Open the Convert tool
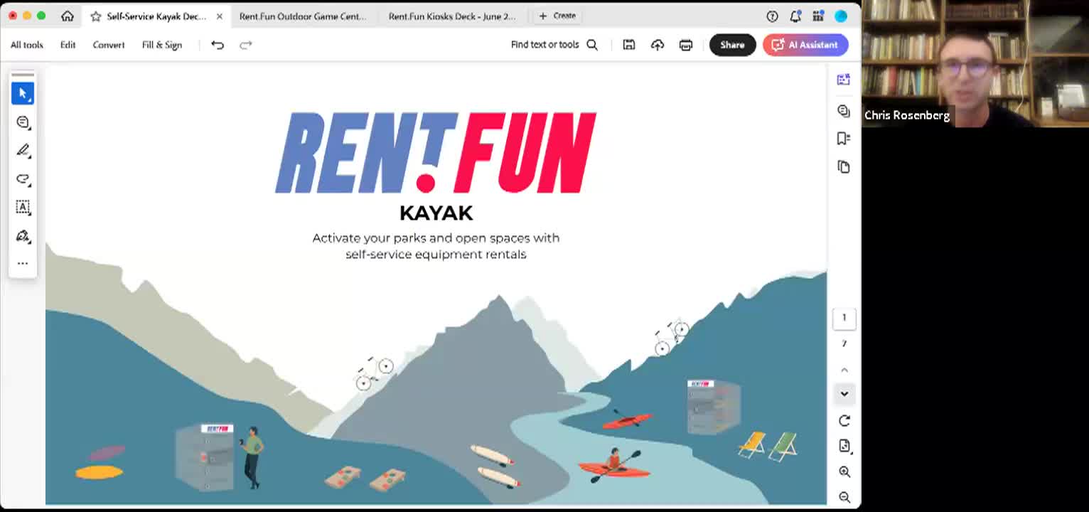Image resolution: width=1089 pixels, height=512 pixels. (109, 45)
